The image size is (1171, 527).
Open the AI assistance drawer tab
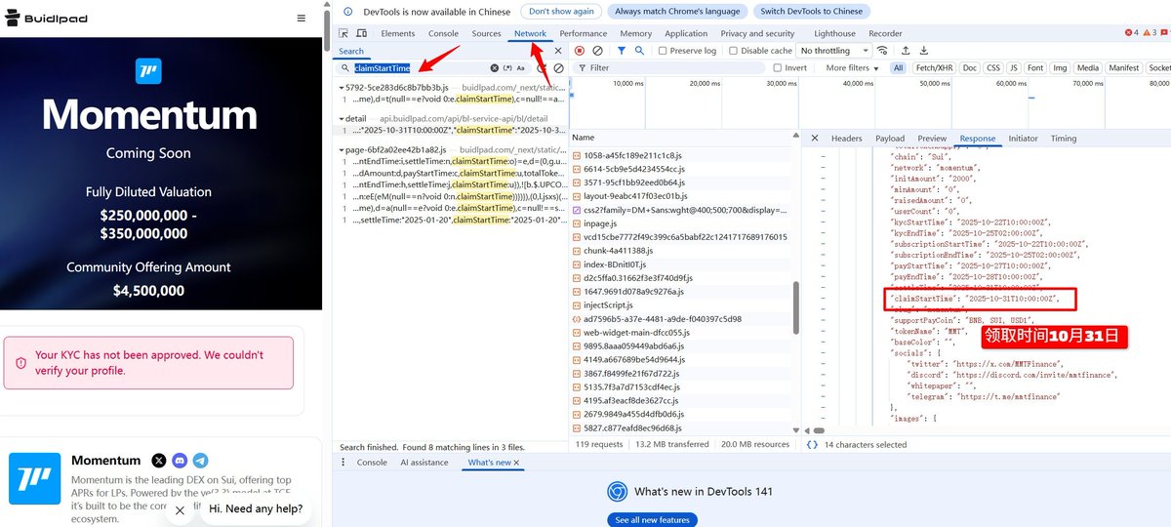click(423, 463)
